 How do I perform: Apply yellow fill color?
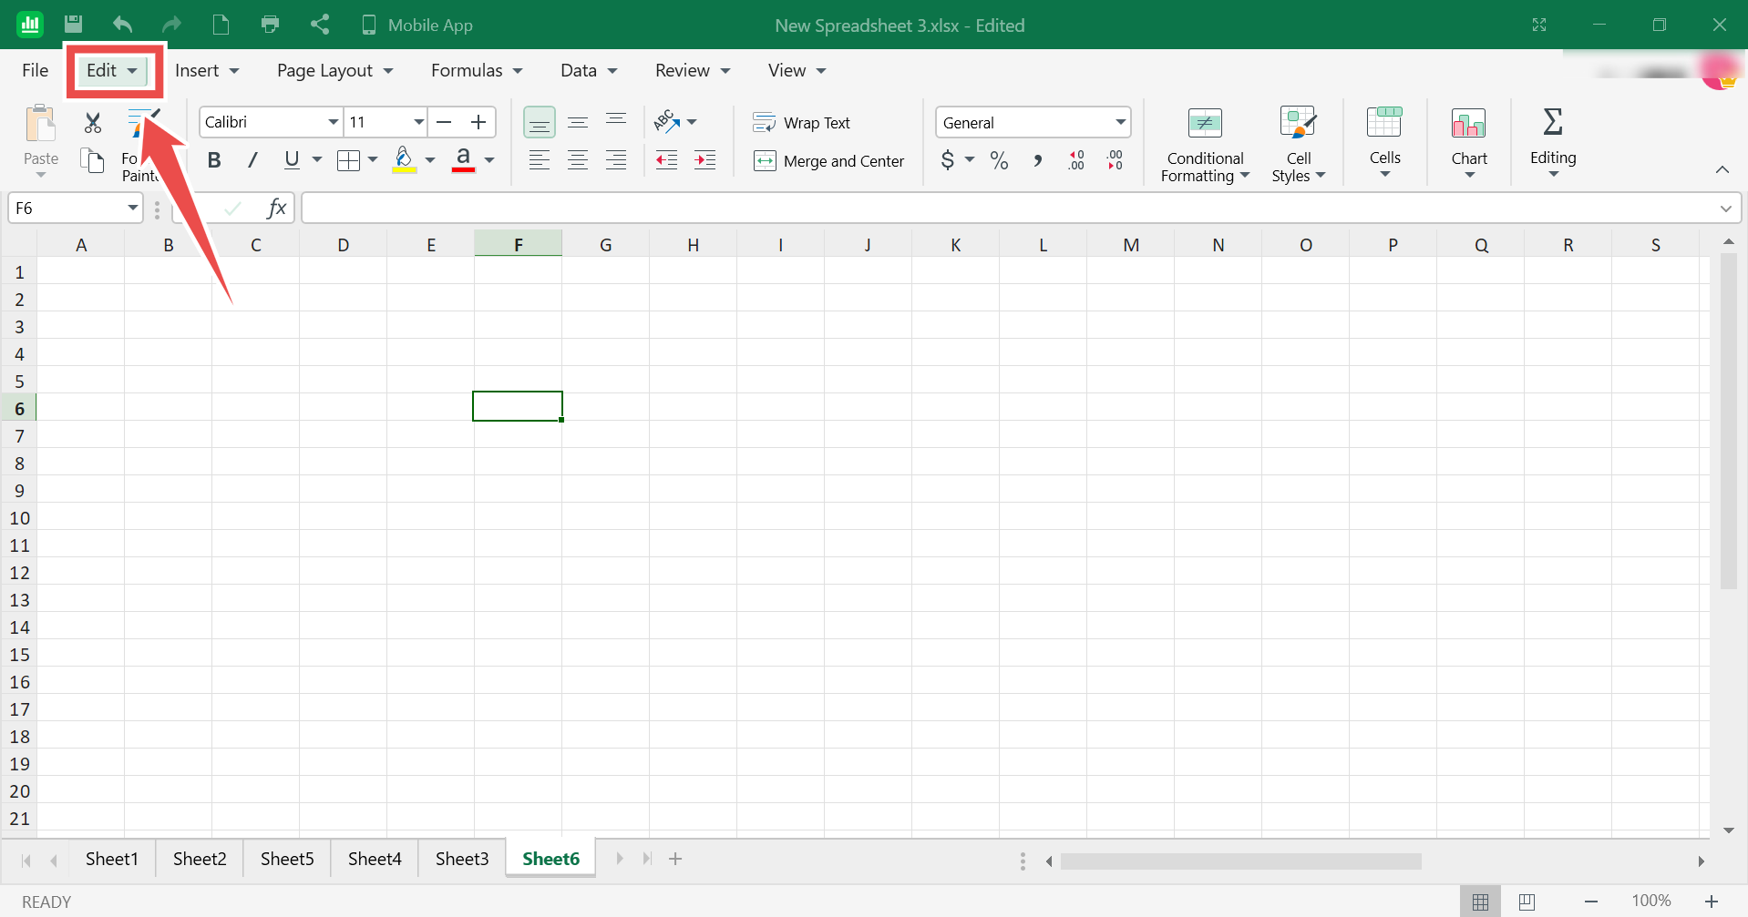tap(405, 160)
